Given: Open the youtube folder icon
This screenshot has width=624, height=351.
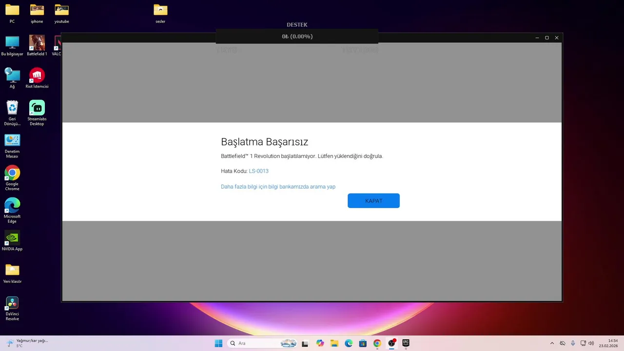Looking at the screenshot, I should [x=61, y=14].
